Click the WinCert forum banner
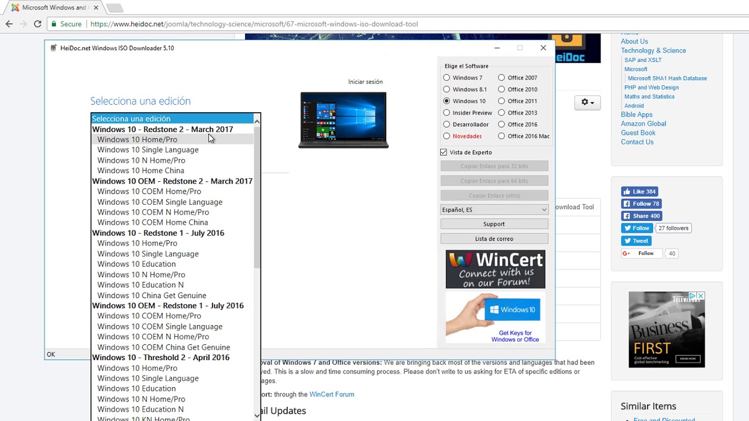749x421 pixels. 495,269
